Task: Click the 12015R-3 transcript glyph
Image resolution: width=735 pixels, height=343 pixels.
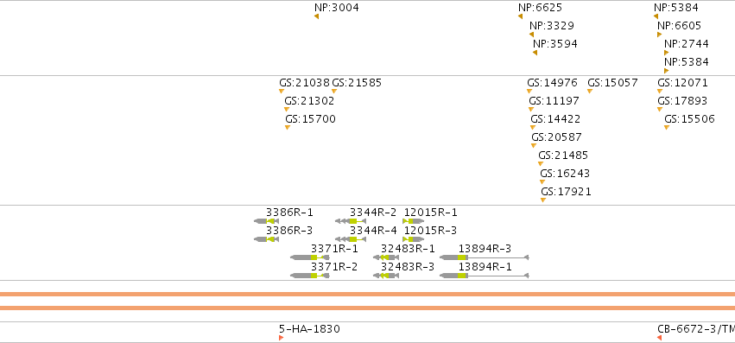Action: 414,239
